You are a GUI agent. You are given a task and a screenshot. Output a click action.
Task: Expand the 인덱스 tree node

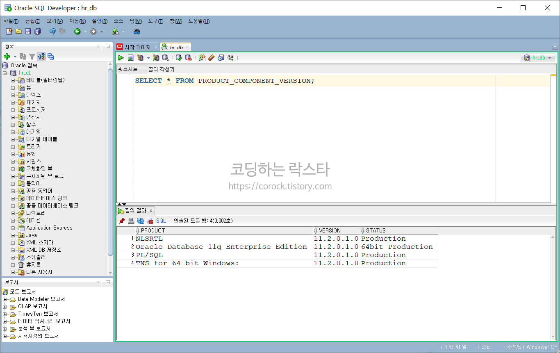tap(13, 95)
